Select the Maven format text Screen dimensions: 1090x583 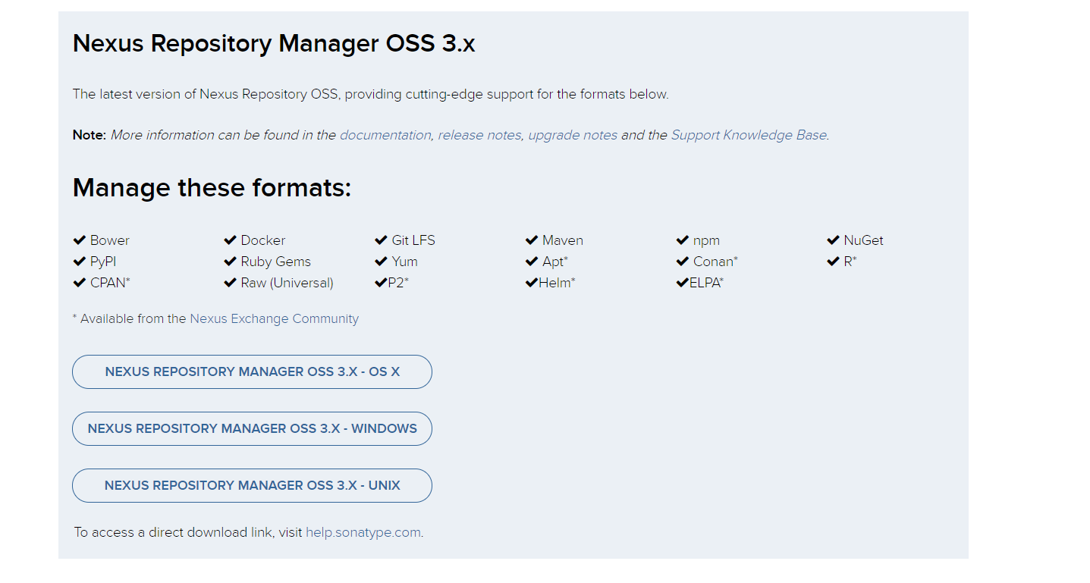563,240
